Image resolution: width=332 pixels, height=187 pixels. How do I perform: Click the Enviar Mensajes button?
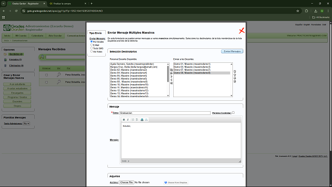click(232, 51)
